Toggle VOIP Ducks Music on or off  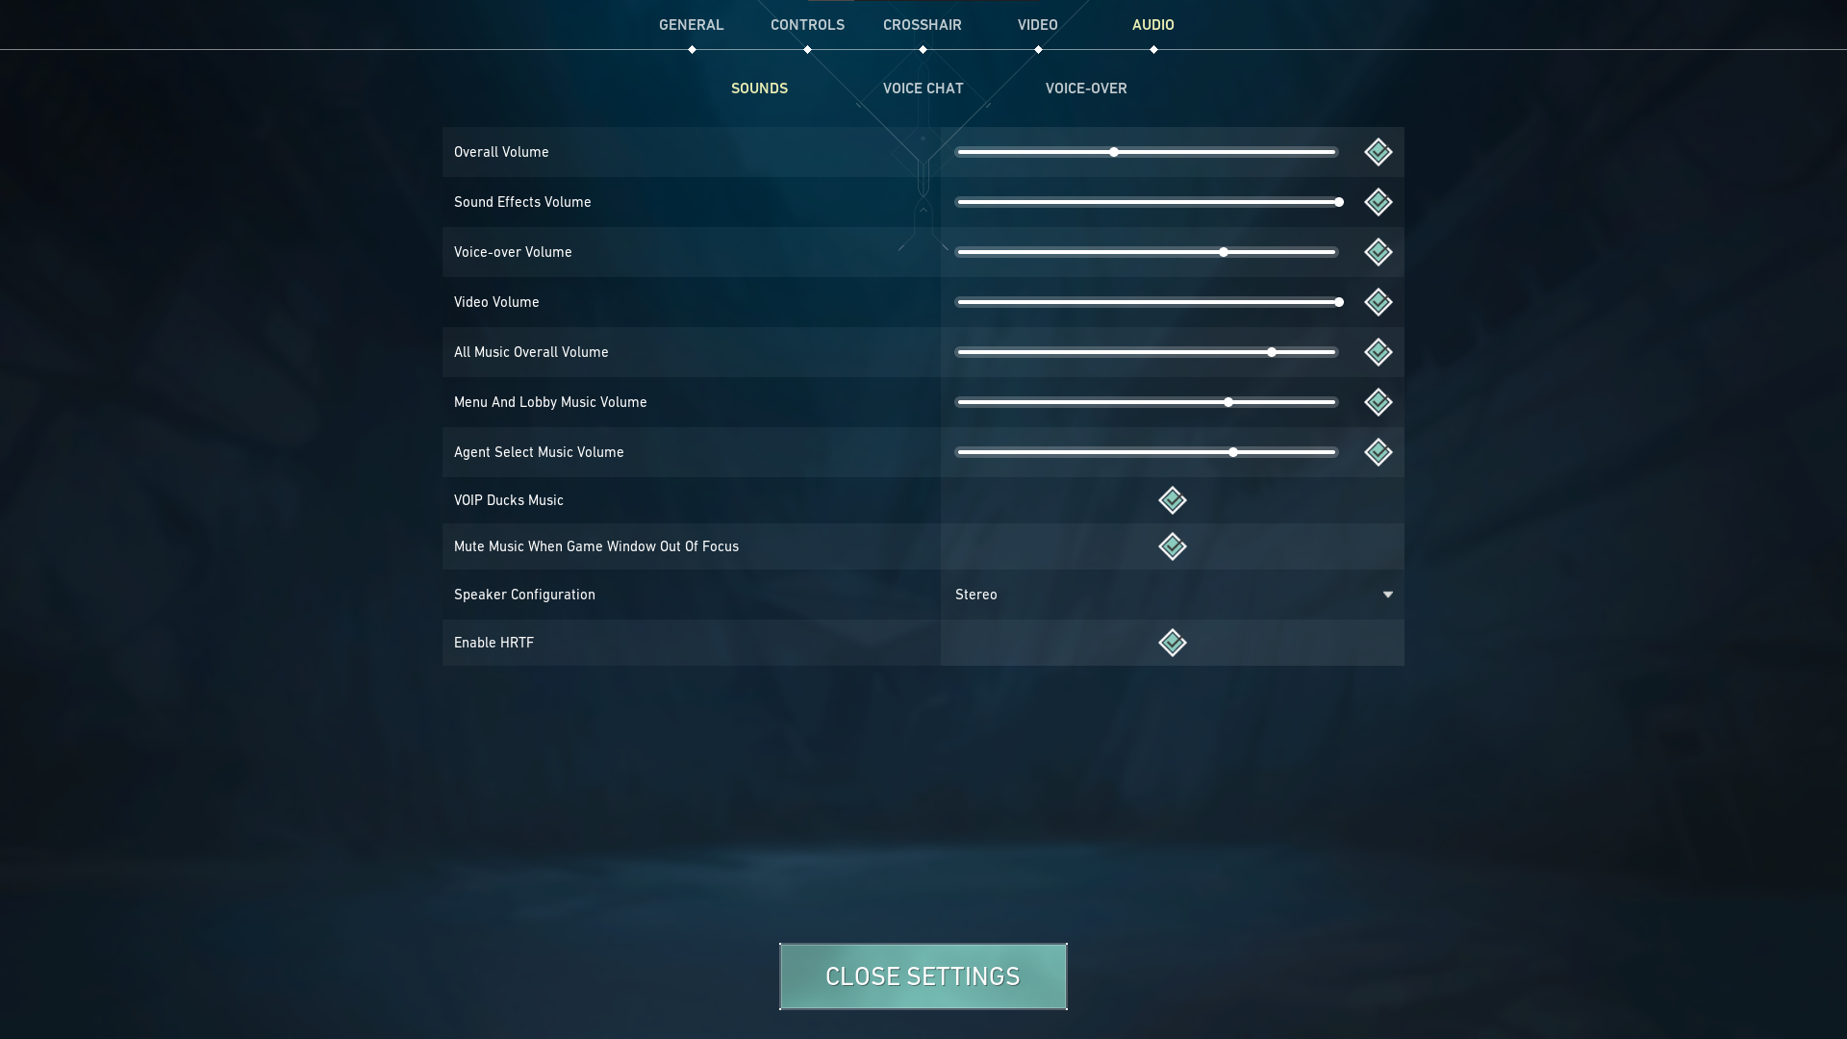[1171, 498]
